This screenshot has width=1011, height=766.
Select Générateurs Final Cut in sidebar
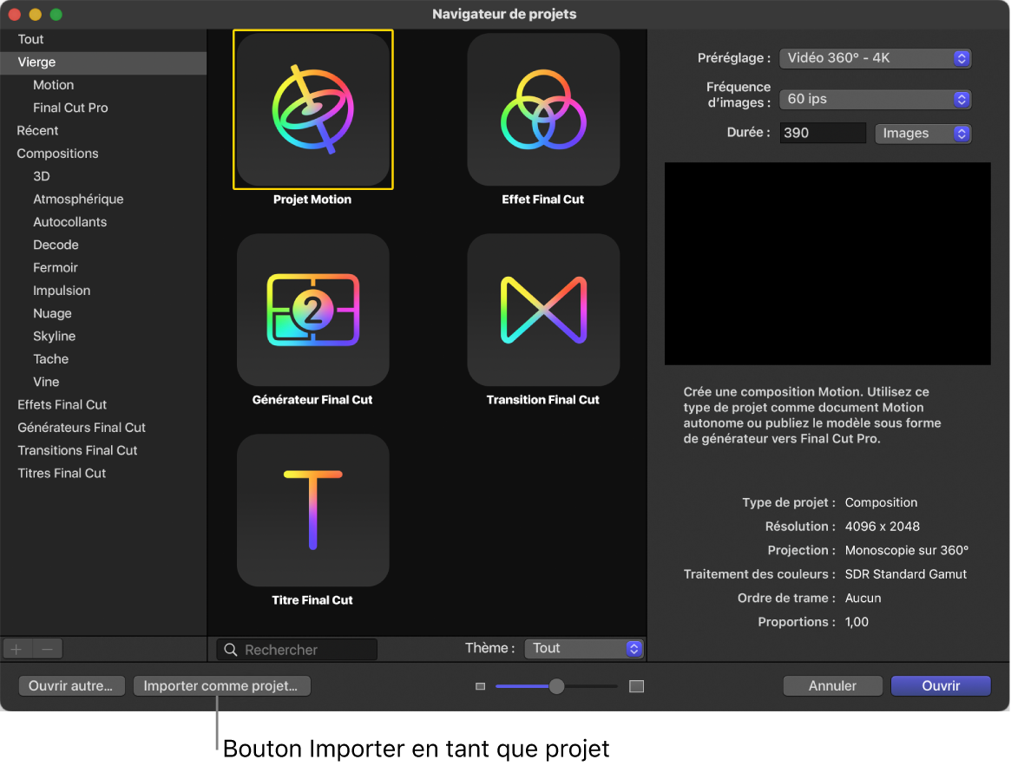point(103,428)
